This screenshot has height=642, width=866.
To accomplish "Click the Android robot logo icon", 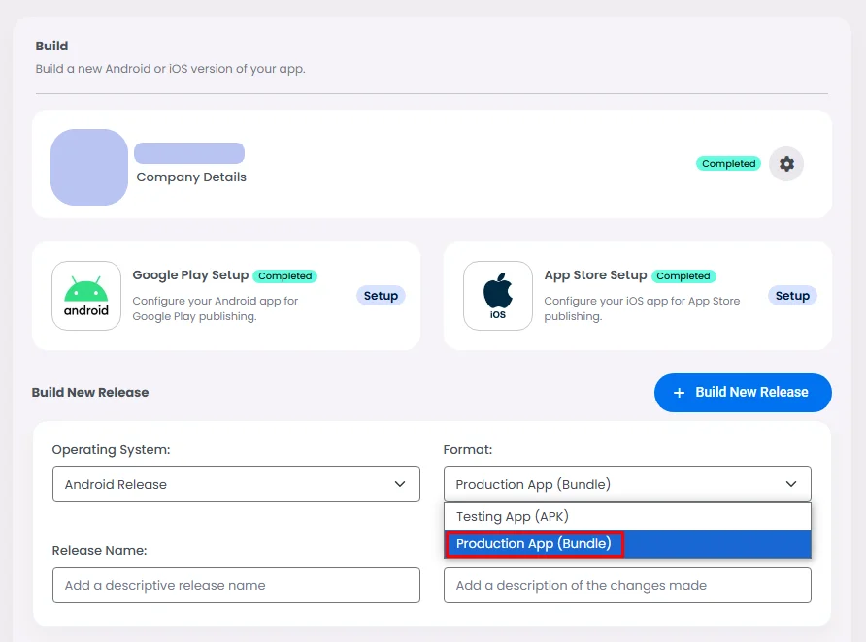I will pyautogui.click(x=86, y=296).
